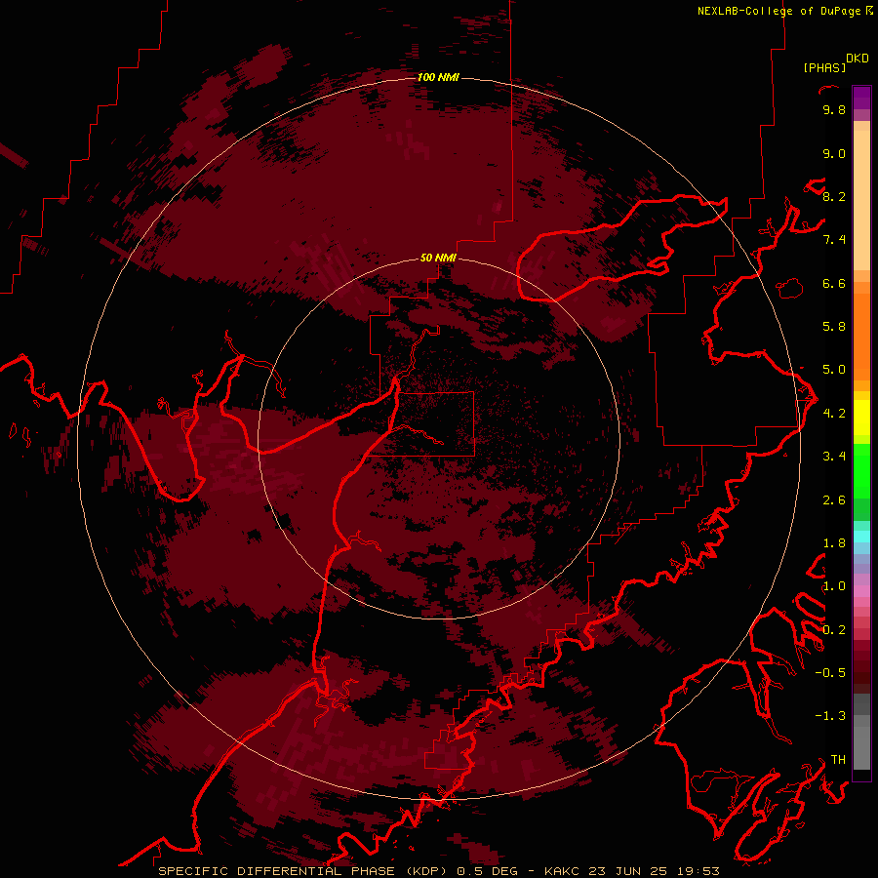Click the 23 JUN 25 19:53 timestamp
Viewport: 878px width, 878px height.
click(x=654, y=871)
